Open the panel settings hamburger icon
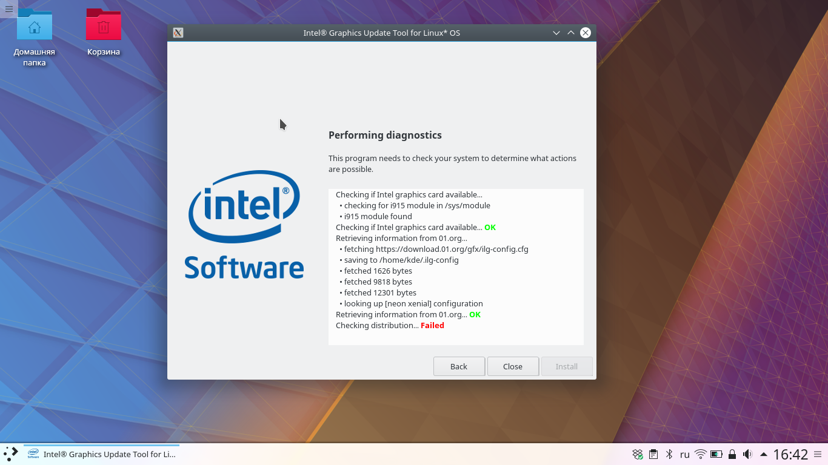The height and width of the screenshot is (465, 828). 818,454
